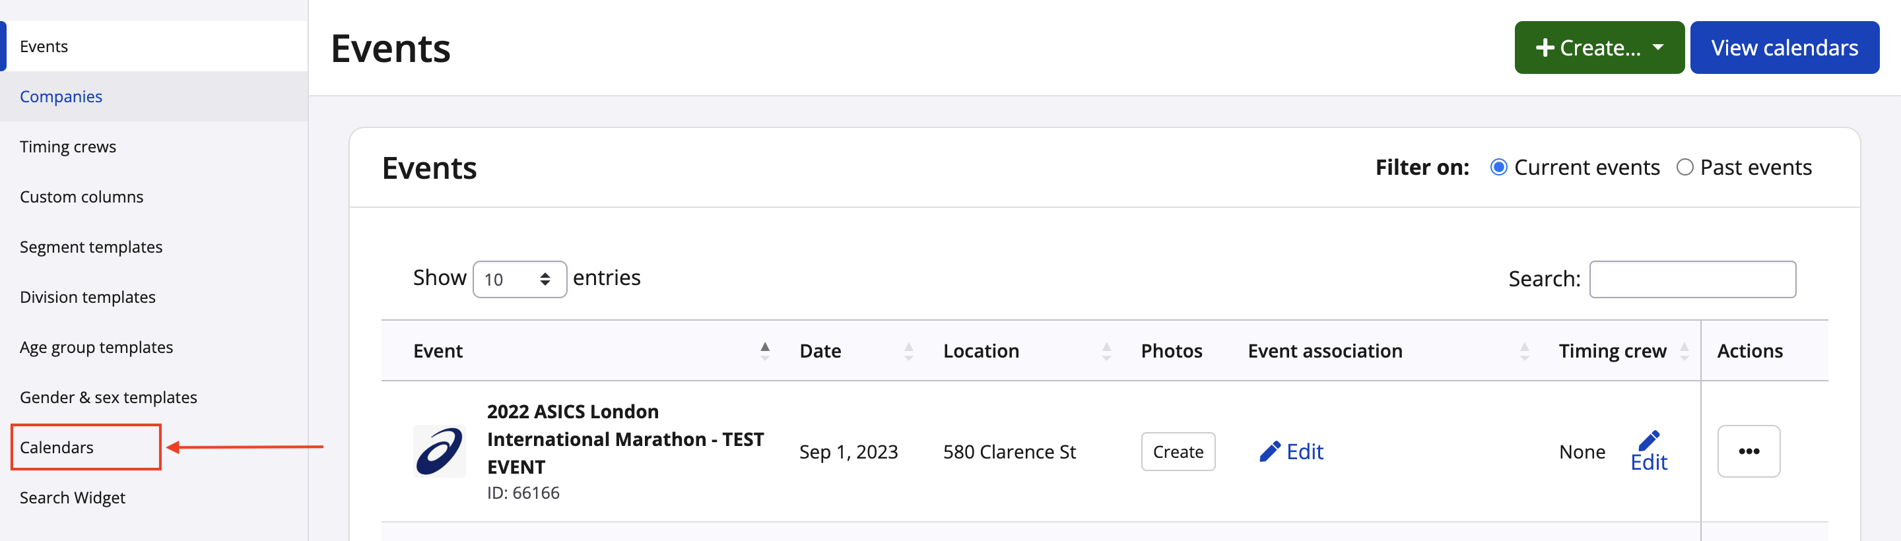The height and width of the screenshot is (541, 1901).
Task: Open Companies in the sidebar
Action: [61, 97]
